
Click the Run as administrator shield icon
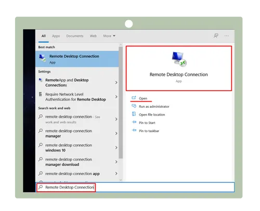[134, 106]
